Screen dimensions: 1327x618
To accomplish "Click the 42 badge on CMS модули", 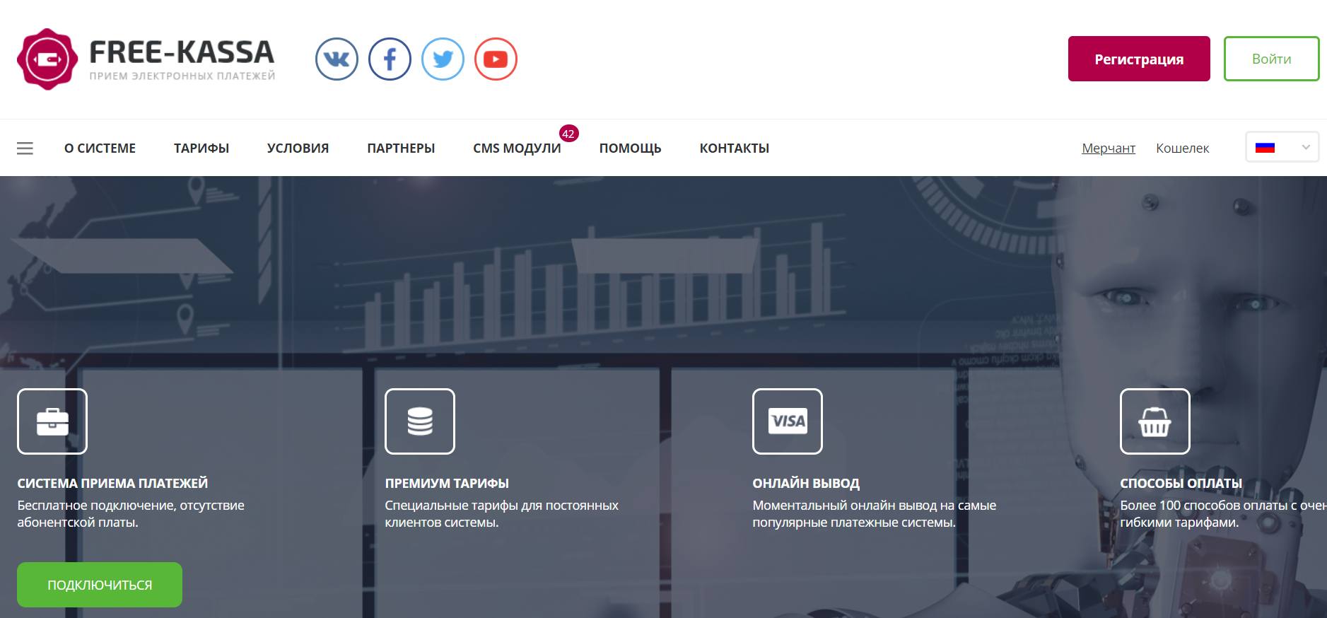I will click(x=568, y=134).
